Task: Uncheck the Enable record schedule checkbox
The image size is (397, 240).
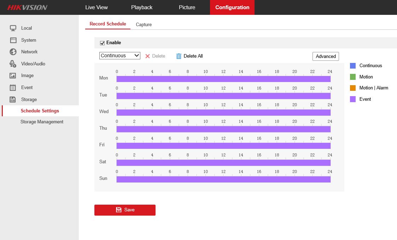Action: (103, 43)
